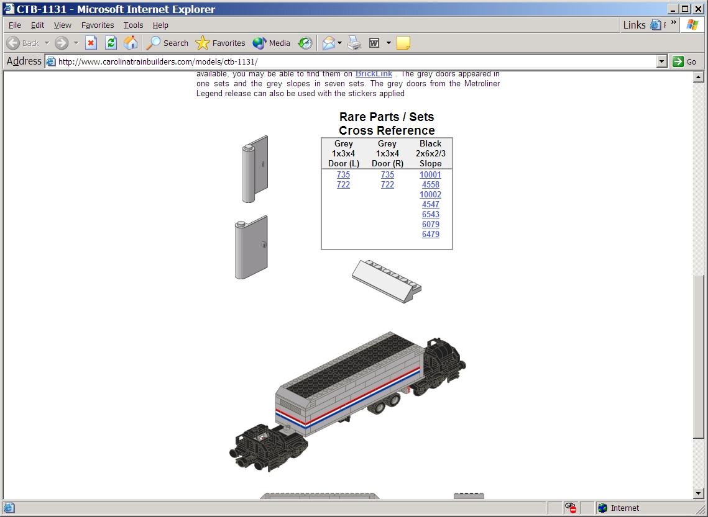Image resolution: width=708 pixels, height=517 pixels.
Task: Click the slope brick image
Action: pyautogui.click(x=387, y=281)
